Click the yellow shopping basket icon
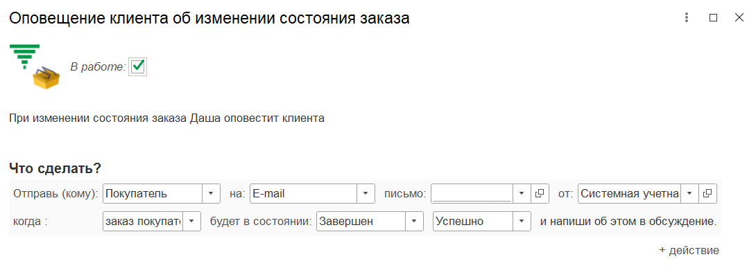756x268 pixels. click(x=46, y=78)
